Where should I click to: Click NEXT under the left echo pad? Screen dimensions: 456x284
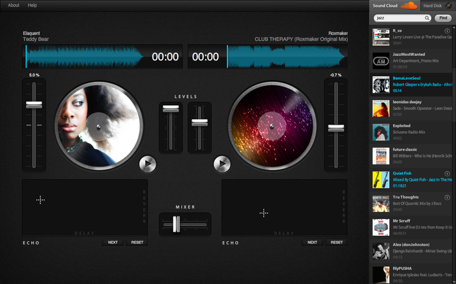113,242
